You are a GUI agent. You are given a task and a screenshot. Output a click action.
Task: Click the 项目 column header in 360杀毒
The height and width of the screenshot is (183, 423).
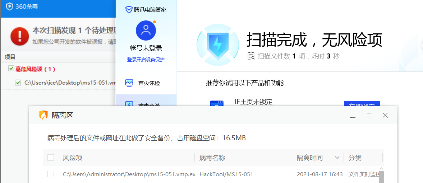click(10, 57)
